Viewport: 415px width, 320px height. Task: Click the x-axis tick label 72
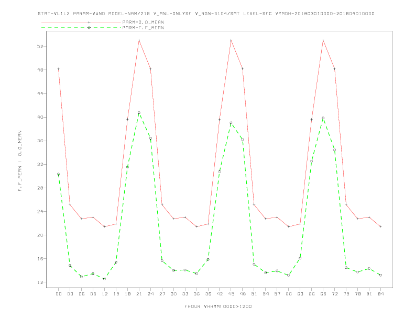pyautogui.click(x=334, y=294)
